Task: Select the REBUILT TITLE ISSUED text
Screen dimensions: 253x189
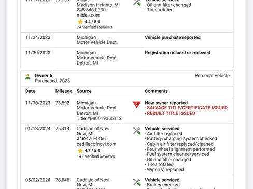Action: [171, 113]
